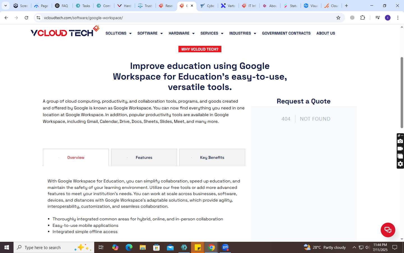The width and height of the screenshot is (404, 253).
Task: Switch to the Status browser tab
Action: pos(291,6)
